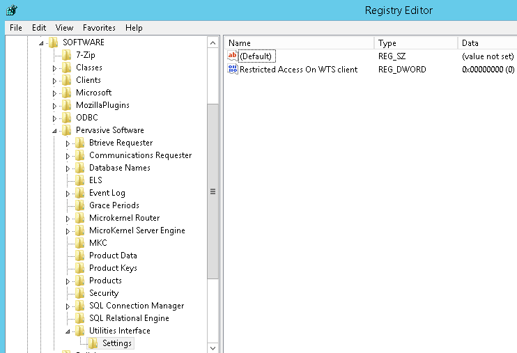This screenshot has height=353, width=517.
Task: Expand the Classes key
Action: [x=54, y=68]
